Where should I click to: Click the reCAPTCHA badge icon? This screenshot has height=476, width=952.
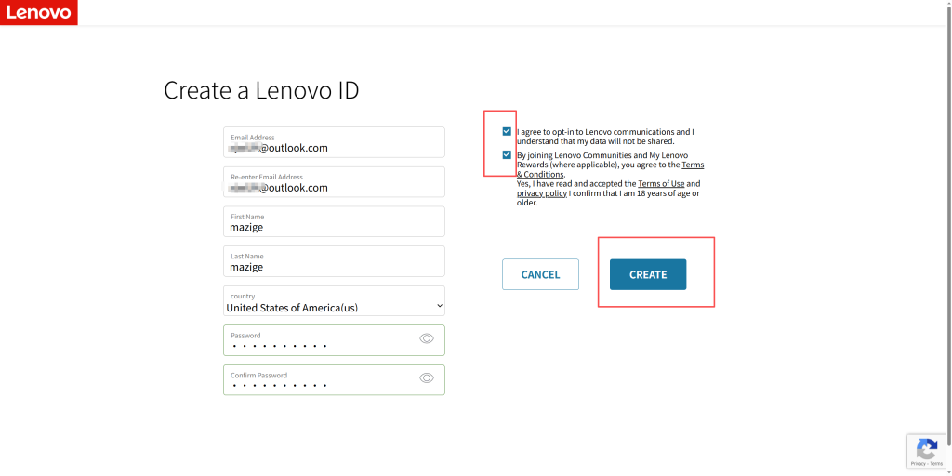point(927,447)
